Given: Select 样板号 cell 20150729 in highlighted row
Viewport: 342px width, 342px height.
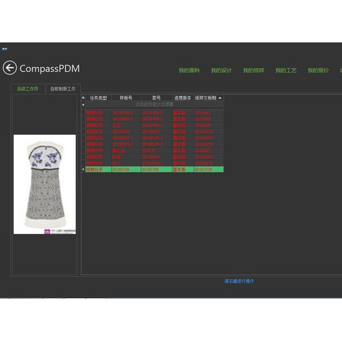Looking at the screenshot, I should 127,170.
